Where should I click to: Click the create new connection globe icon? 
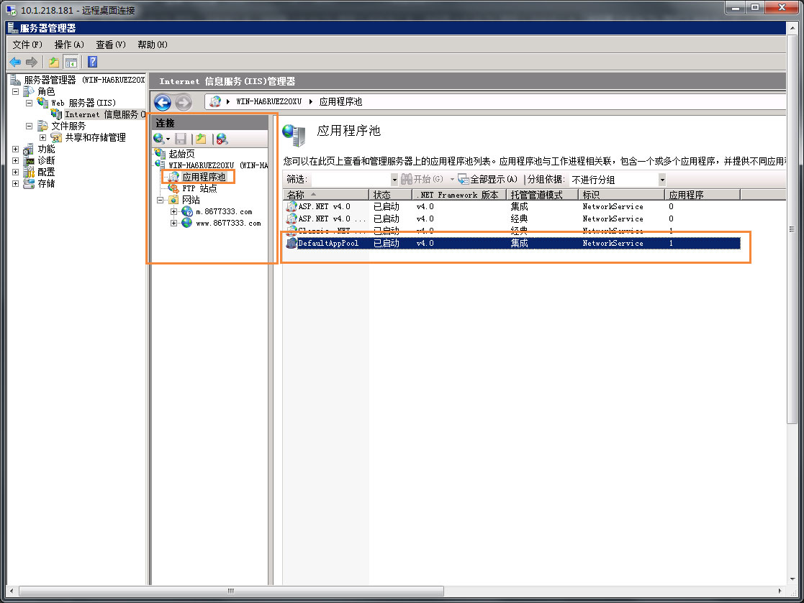click(159, 139)
